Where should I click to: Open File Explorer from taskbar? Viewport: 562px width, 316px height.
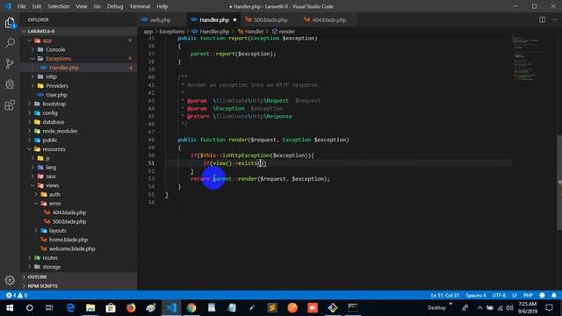tap(90, 308)
